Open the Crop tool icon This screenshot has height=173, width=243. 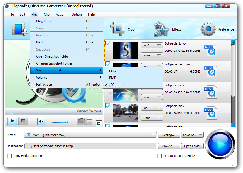coord(117,29)
